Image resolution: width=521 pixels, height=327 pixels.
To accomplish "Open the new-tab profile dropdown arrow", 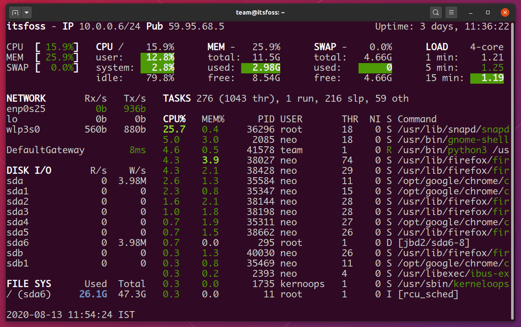I will [x=27, y=12].
